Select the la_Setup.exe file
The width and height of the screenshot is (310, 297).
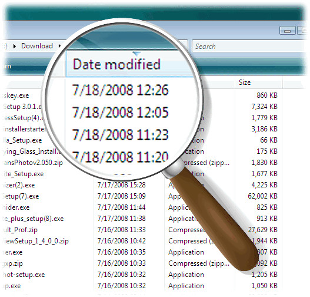(x=22, y=140)
